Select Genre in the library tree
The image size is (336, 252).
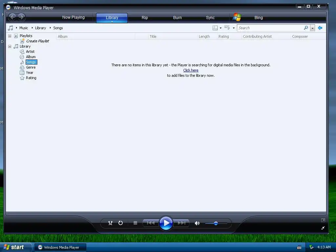click(x=31, y=67)
